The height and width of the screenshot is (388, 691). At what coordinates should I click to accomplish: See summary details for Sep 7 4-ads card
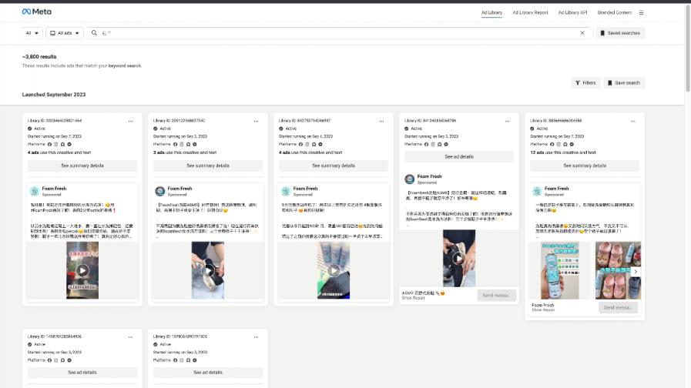pyautogui.click(x=82, y=166)
